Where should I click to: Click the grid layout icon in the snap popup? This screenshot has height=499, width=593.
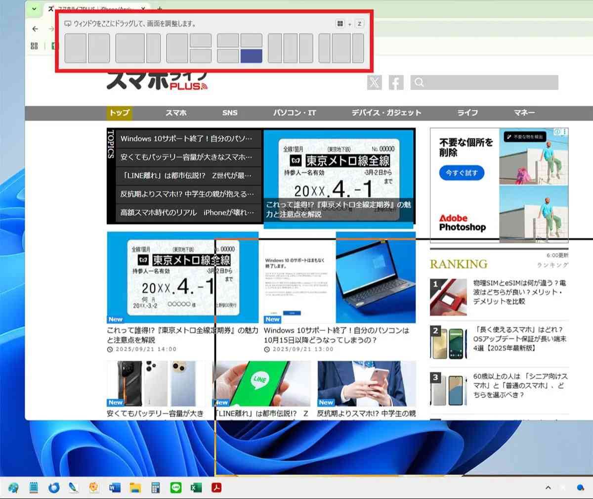340,23
